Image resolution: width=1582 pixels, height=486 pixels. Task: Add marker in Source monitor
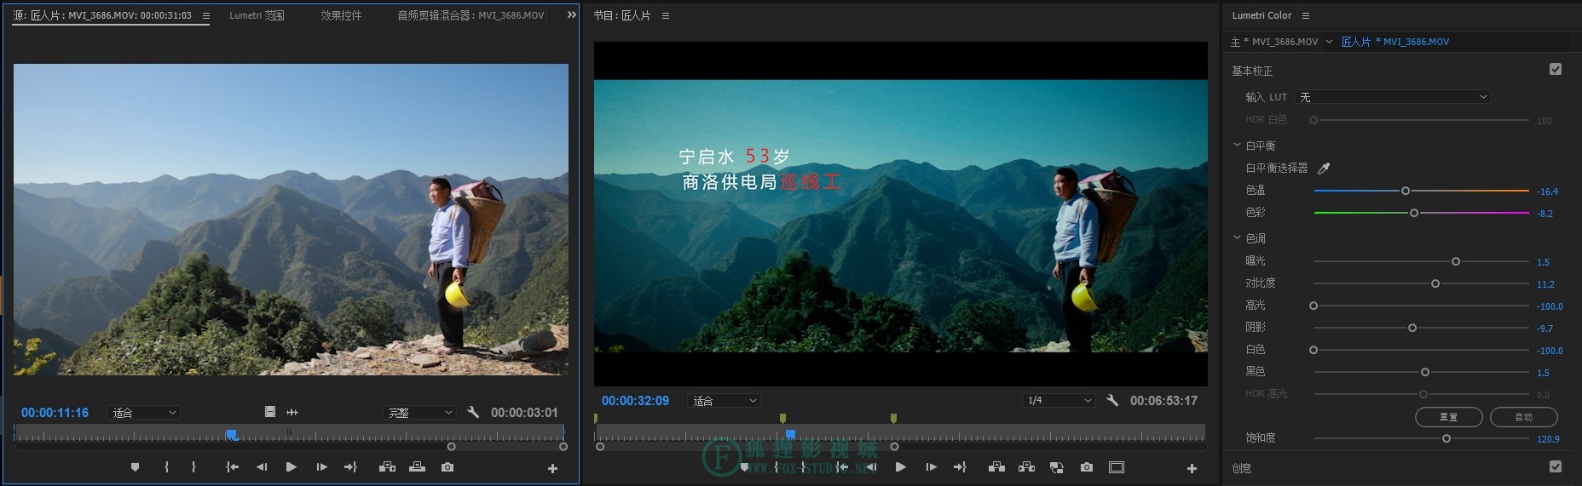135,467
